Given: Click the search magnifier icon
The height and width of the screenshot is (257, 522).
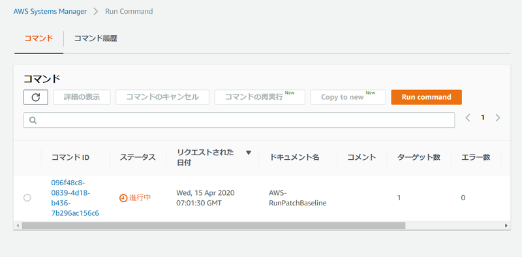Looking at the screenshot, I should [x=33, y=120].
